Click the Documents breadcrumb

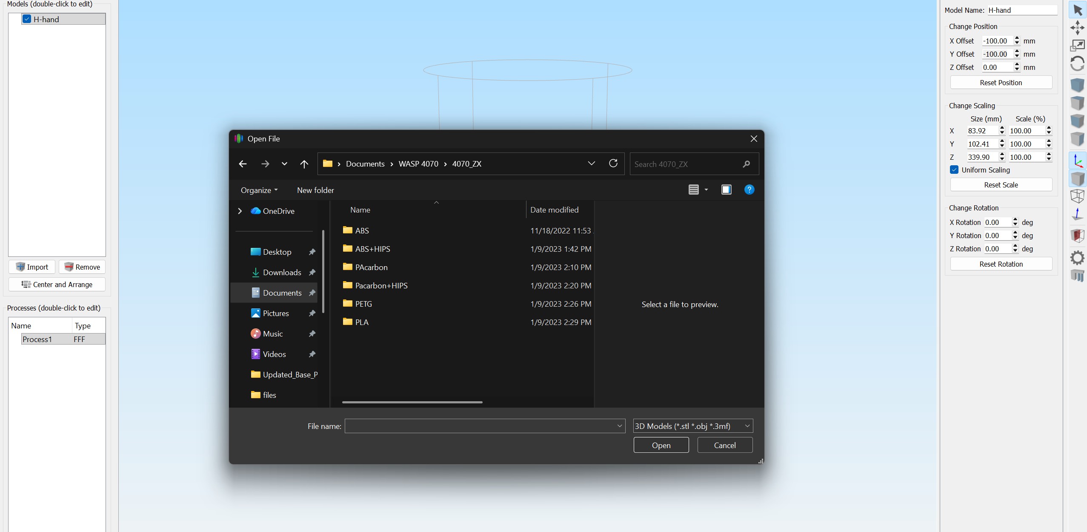365,164
